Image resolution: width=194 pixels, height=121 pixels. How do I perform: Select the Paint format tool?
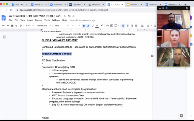tap(20, 26)
